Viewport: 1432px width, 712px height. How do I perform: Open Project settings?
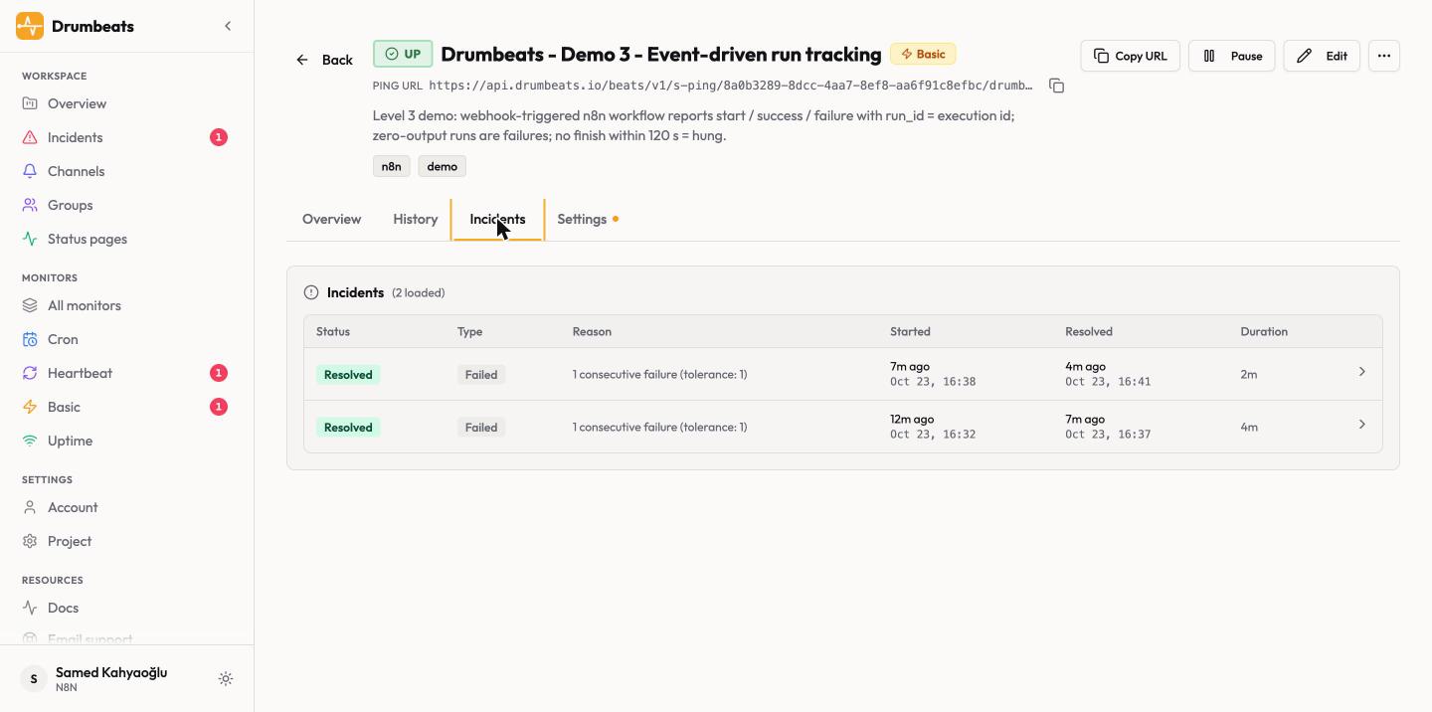[x=70, y=541]
